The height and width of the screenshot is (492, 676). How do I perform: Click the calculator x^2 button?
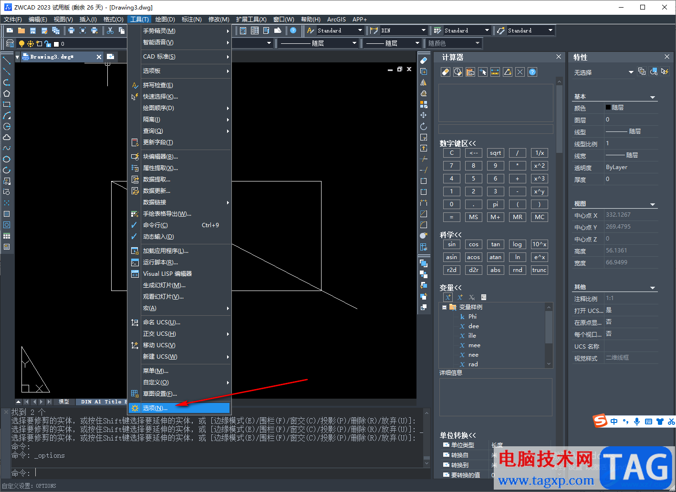point(540,166)
